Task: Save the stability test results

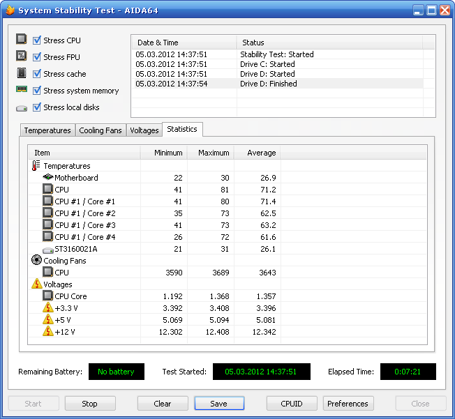Action: pos(219,404)
